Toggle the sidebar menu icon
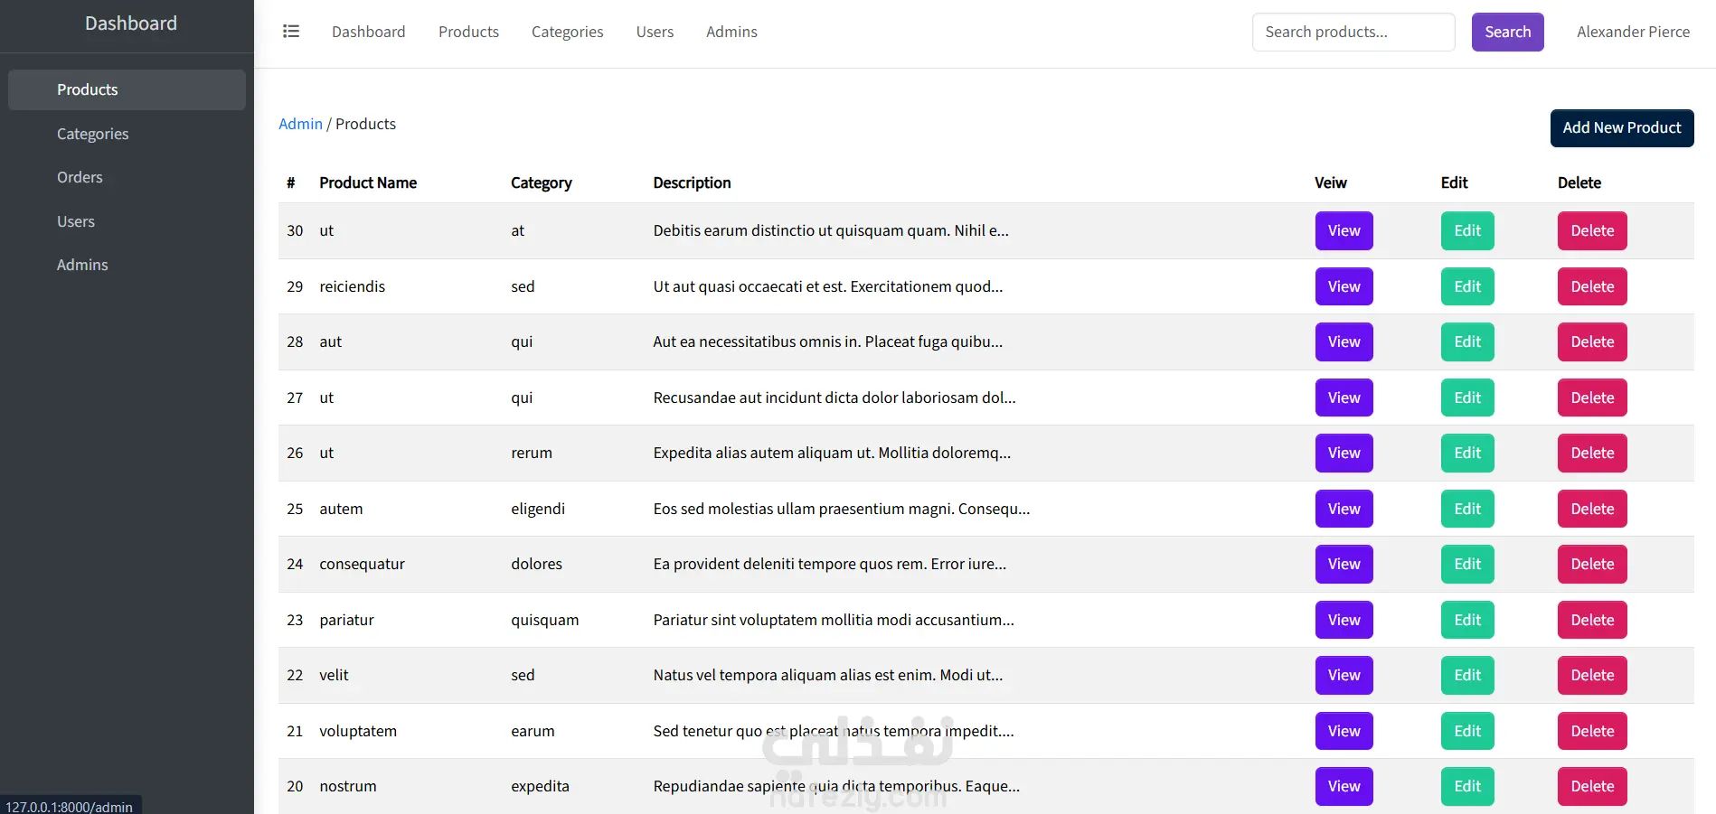Image resolution: width=1716 pixels, height=814 pixels. [x=291, y=32]
